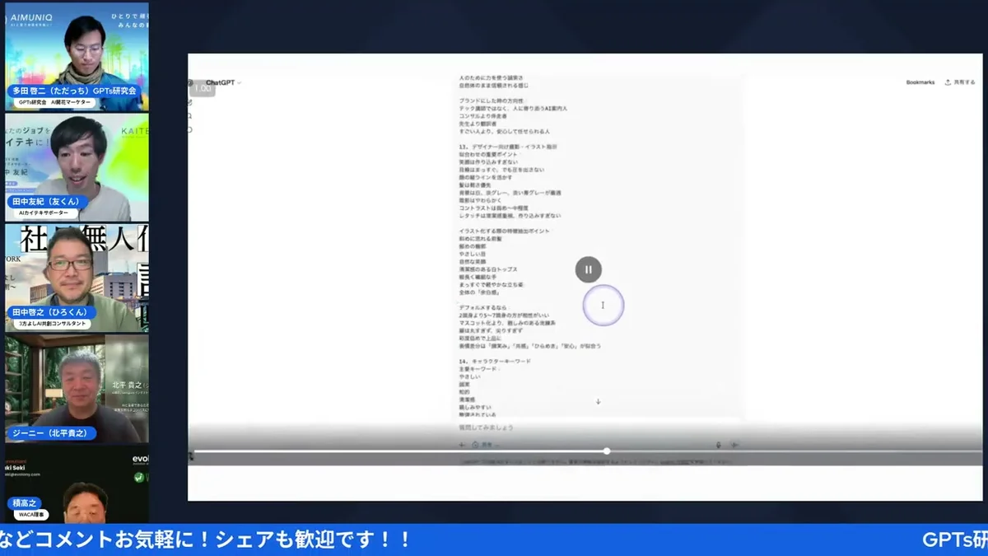Expand the ChatGPT model dropdown chevron
Image resolution: width=988 pixels, height=556 pixels.
(239, 82)
